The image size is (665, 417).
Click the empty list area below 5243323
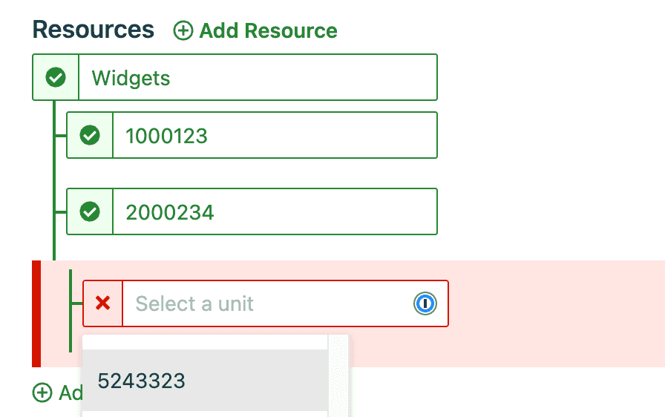tap(204, 414)
